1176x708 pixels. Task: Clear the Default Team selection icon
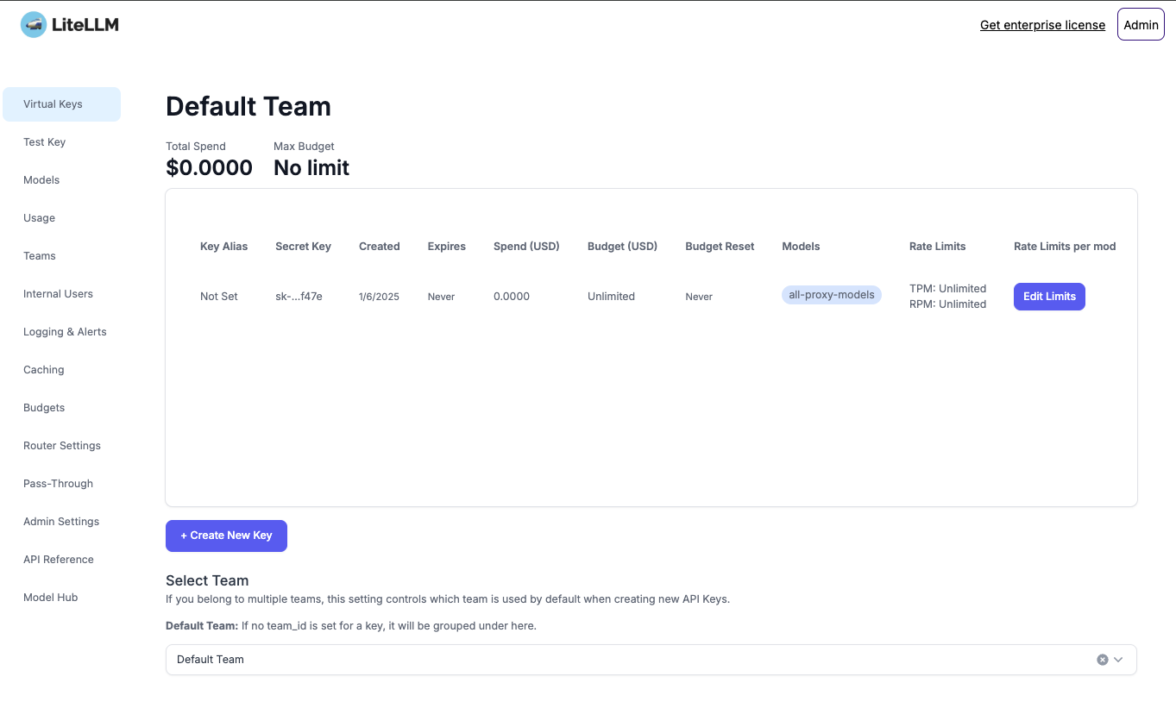point(1102,660)
